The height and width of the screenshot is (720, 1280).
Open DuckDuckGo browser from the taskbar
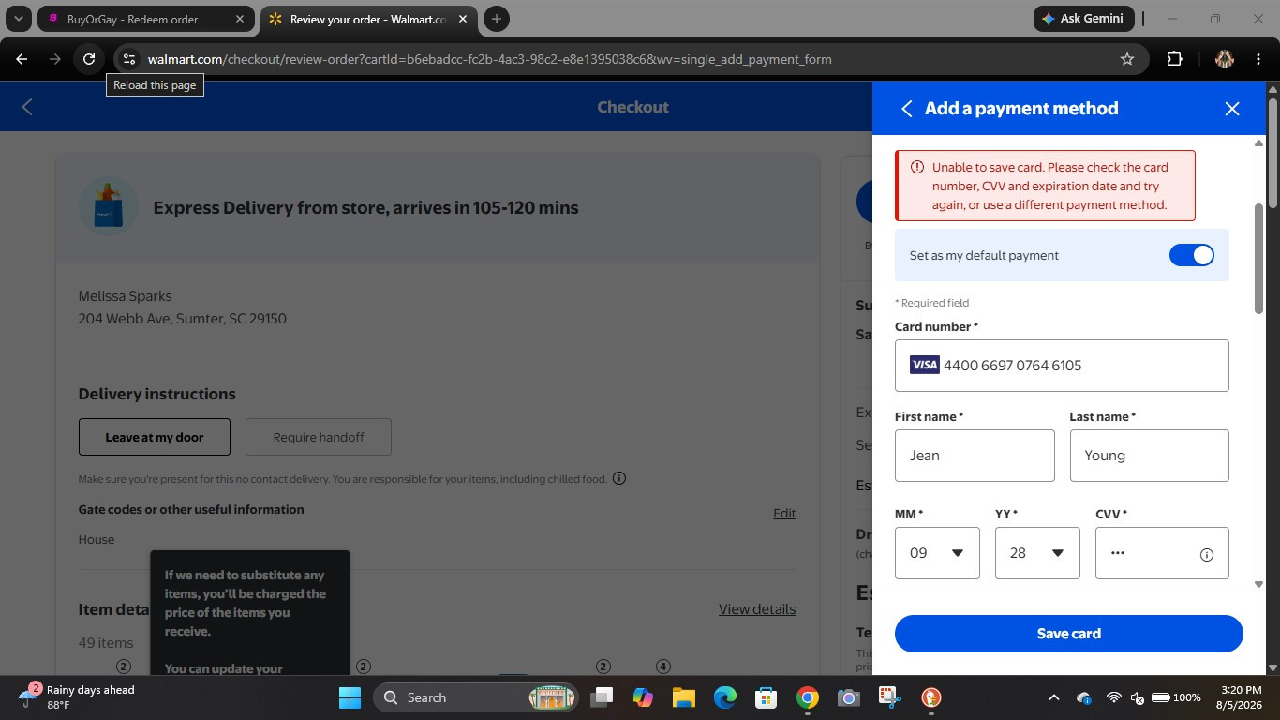point(930,697)
